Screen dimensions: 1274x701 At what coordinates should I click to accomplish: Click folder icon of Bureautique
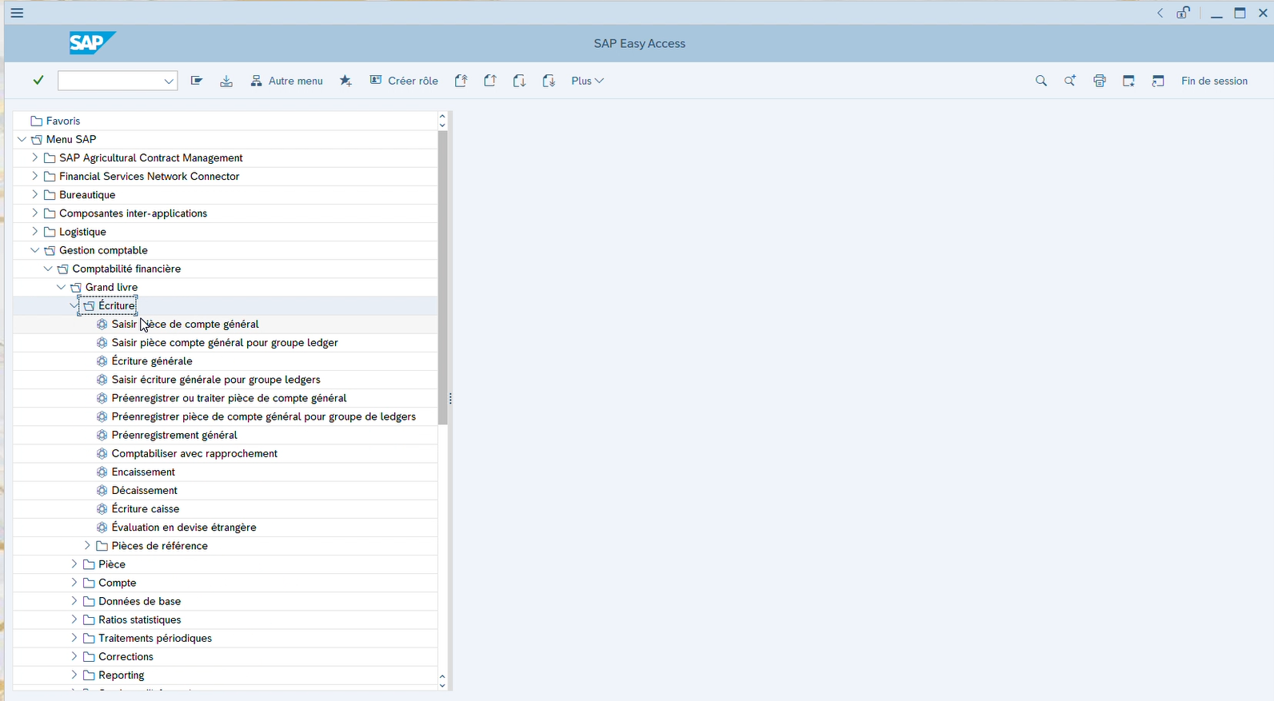point(50,194)
